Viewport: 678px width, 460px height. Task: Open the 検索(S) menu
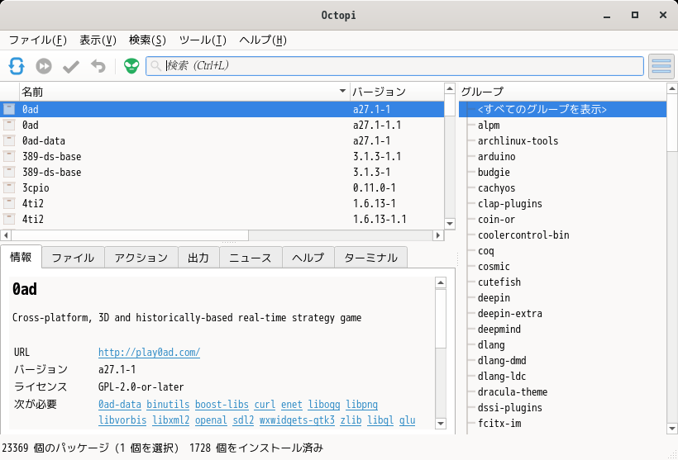tap(147, 40)
